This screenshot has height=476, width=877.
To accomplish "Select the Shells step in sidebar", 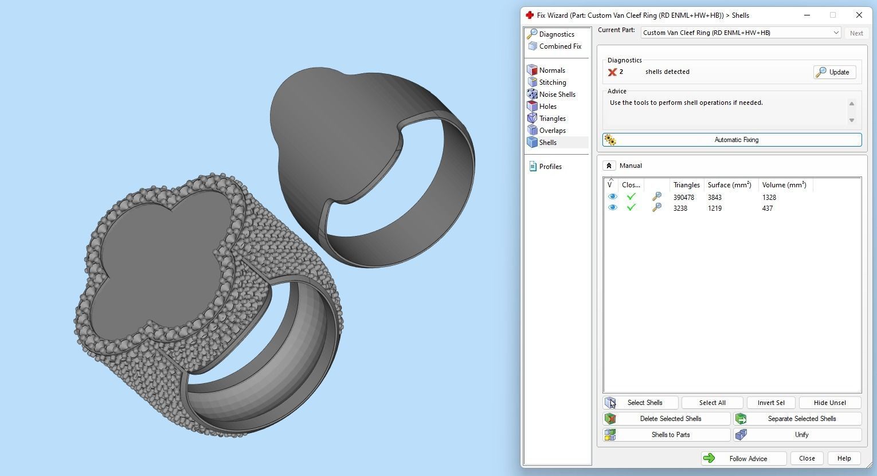I will point(547,143).
